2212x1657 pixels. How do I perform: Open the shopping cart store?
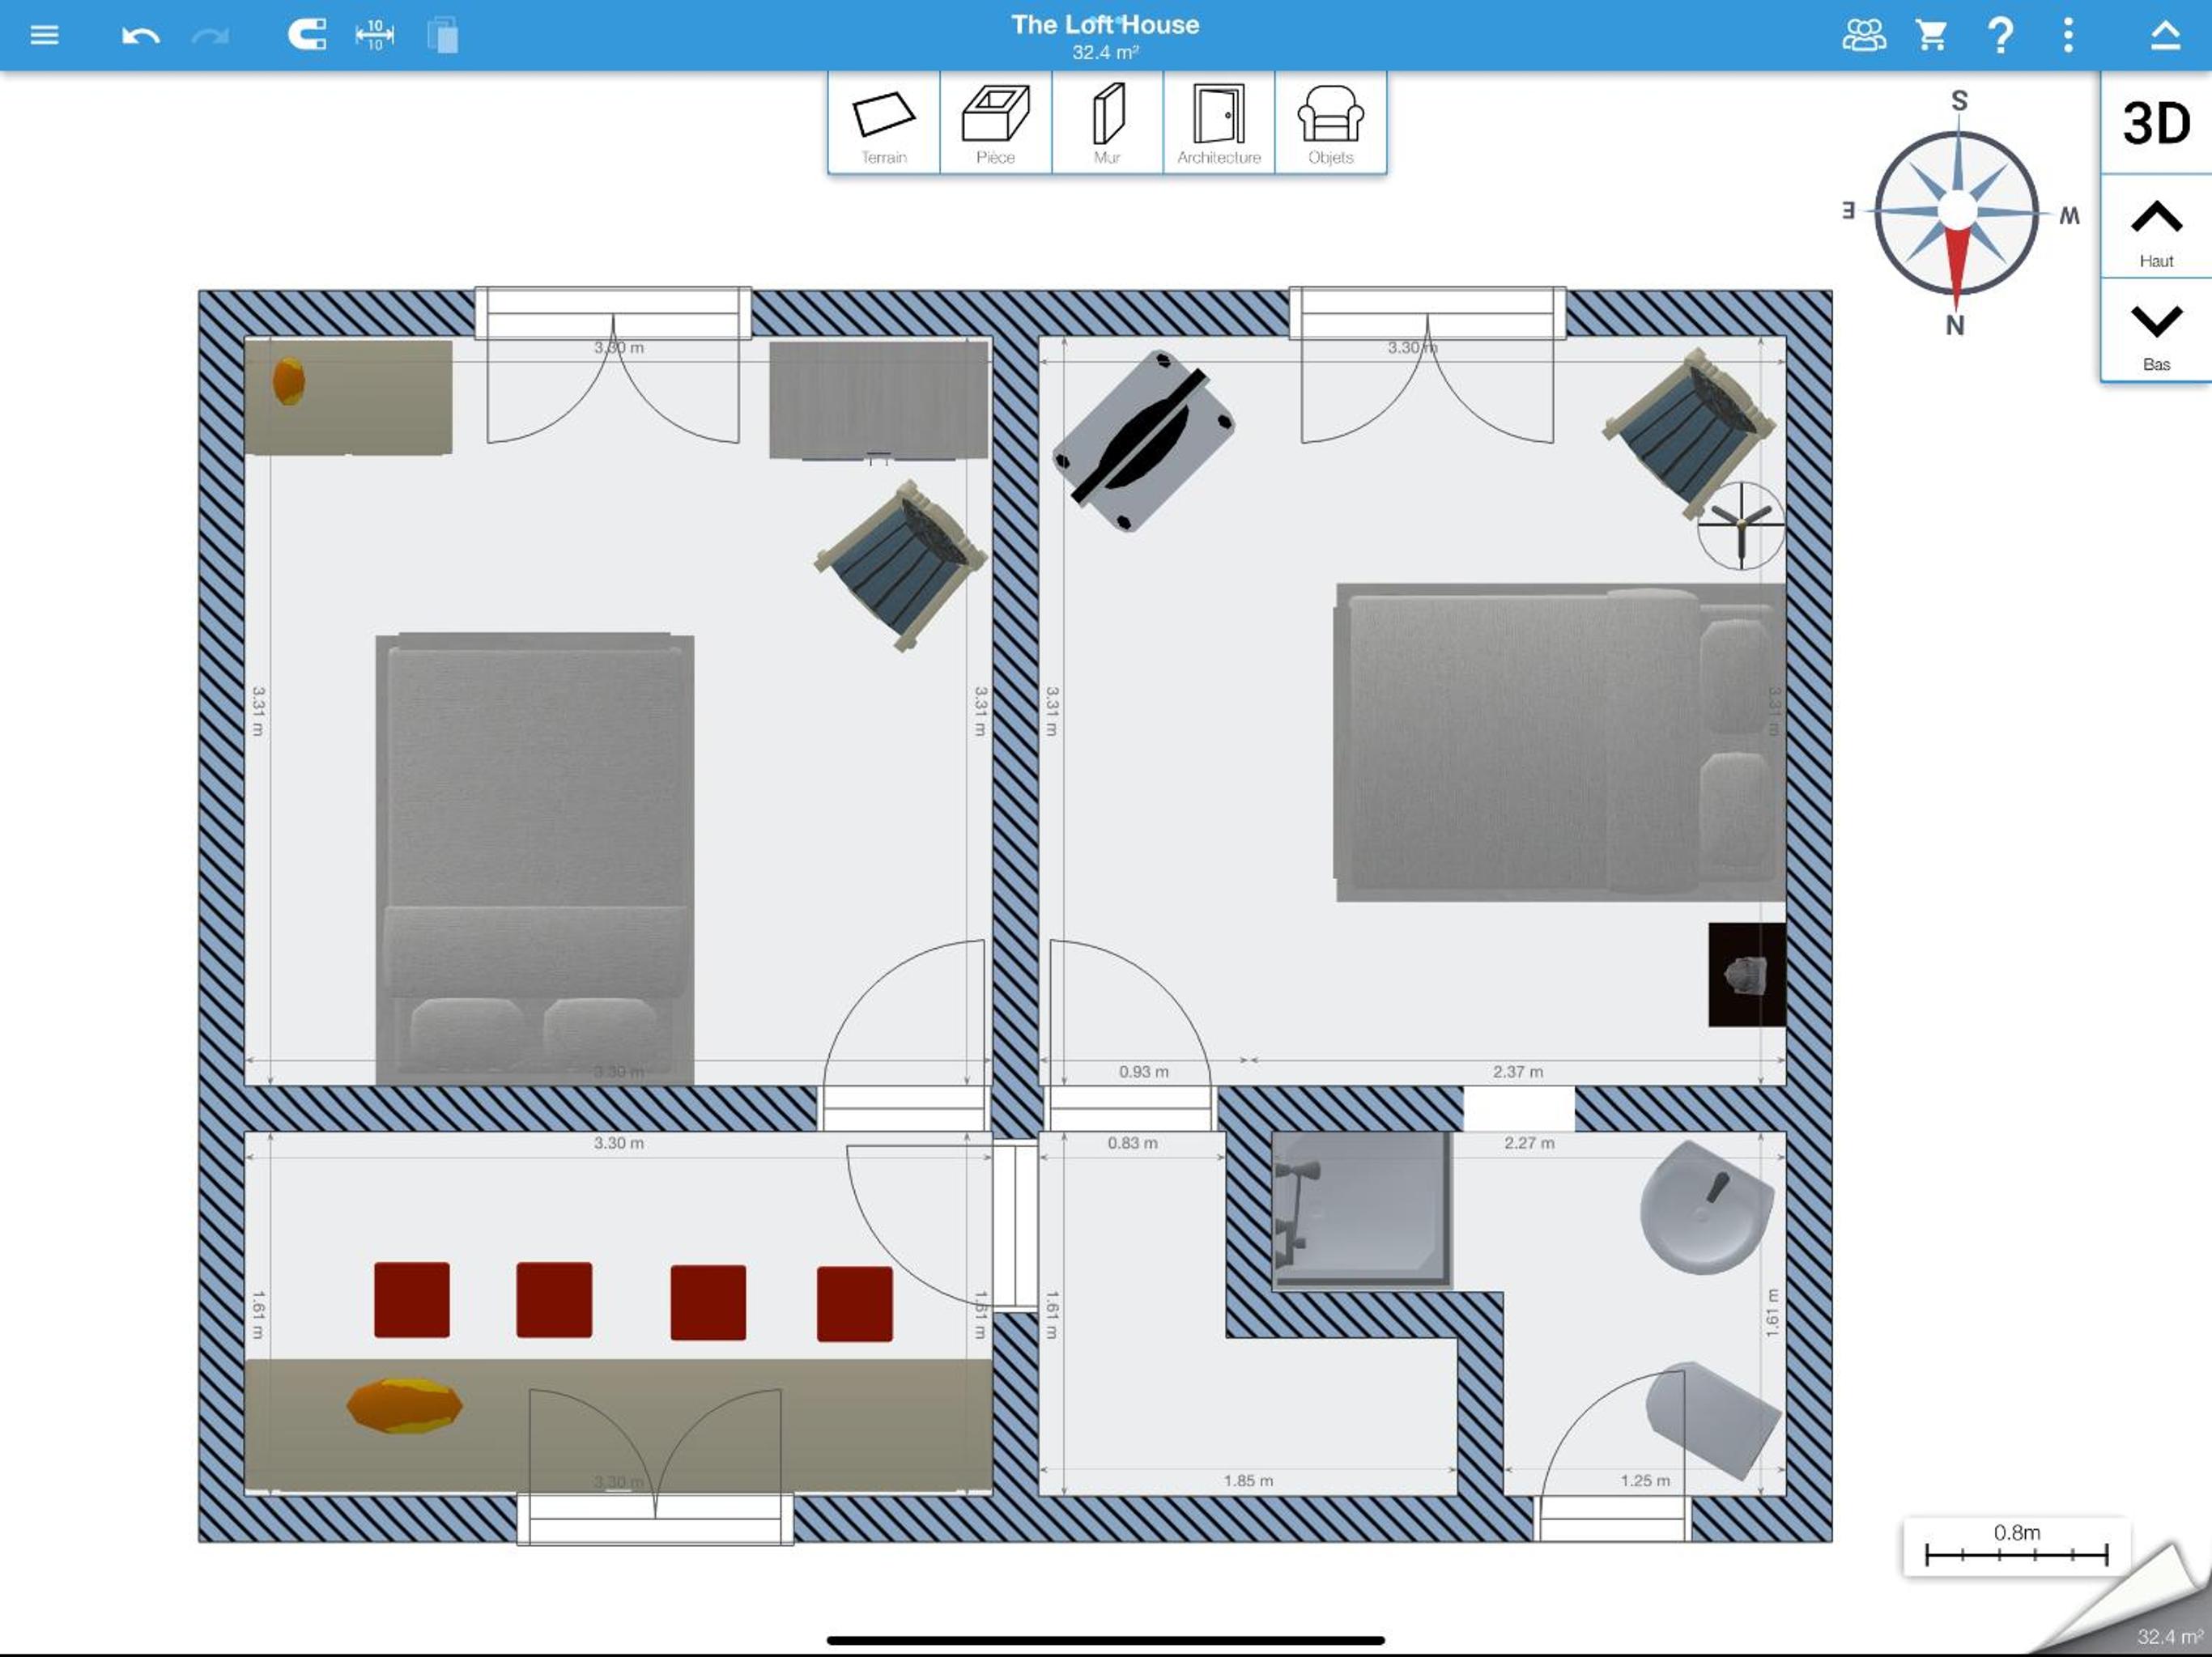(x=1931, y=36)
